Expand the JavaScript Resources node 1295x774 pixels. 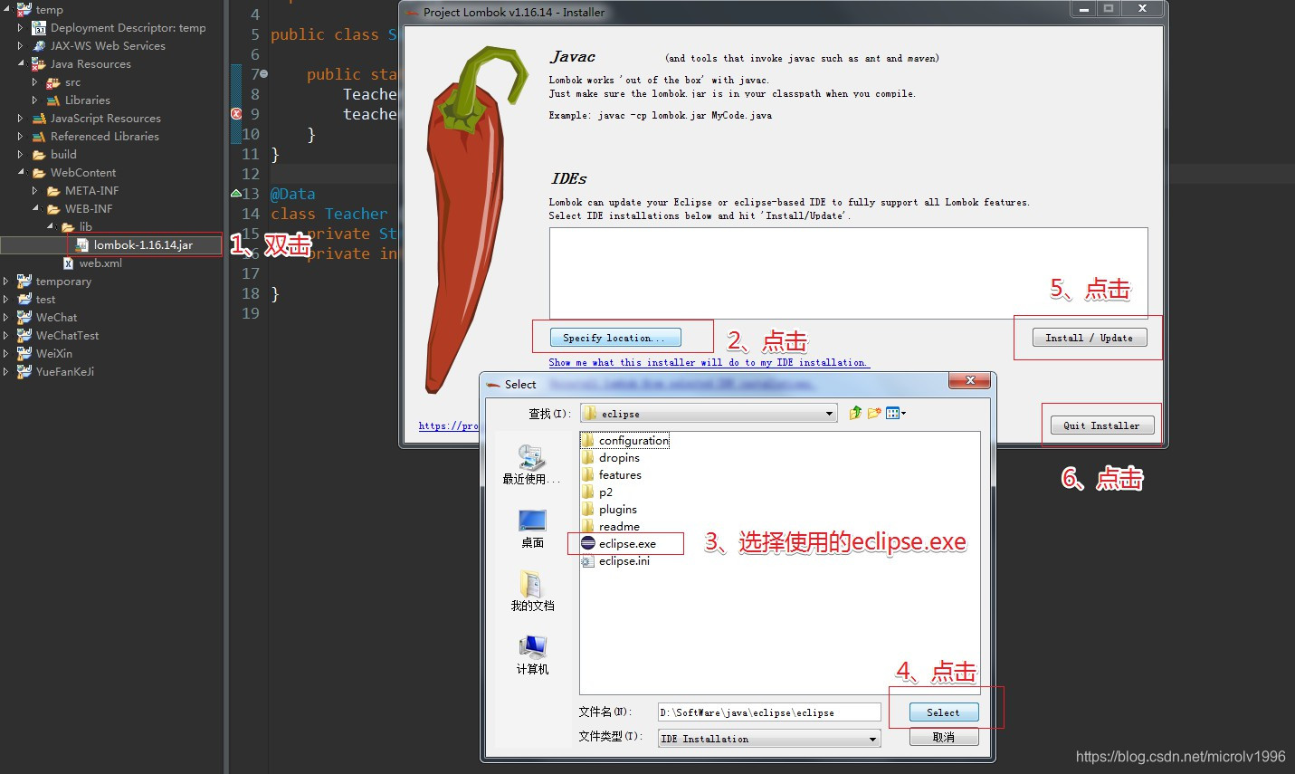point(21,119)
